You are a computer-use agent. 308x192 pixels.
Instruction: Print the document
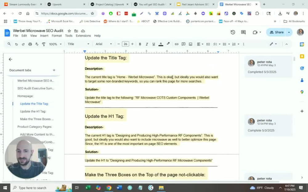coord(30,44)
